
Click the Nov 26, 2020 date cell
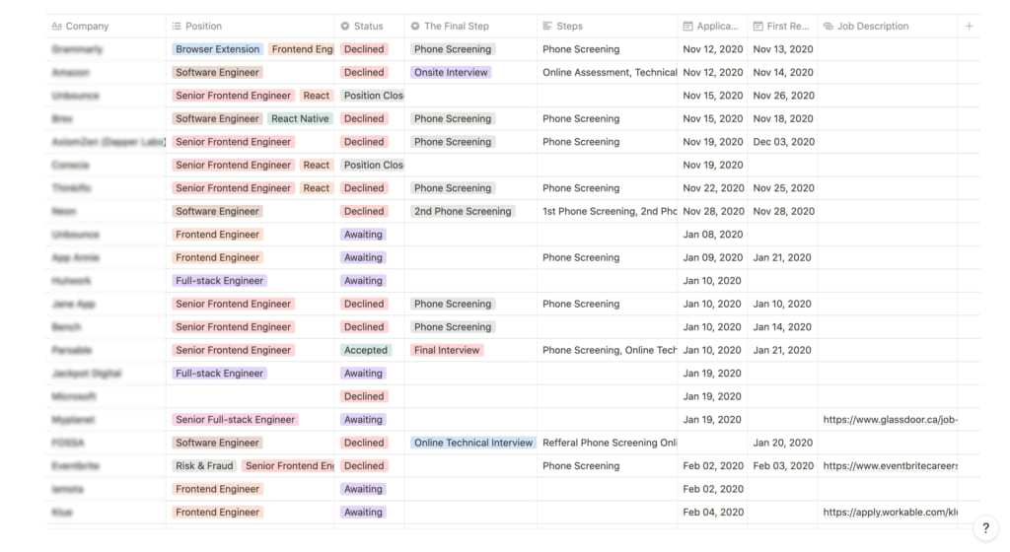pos(783,96)
